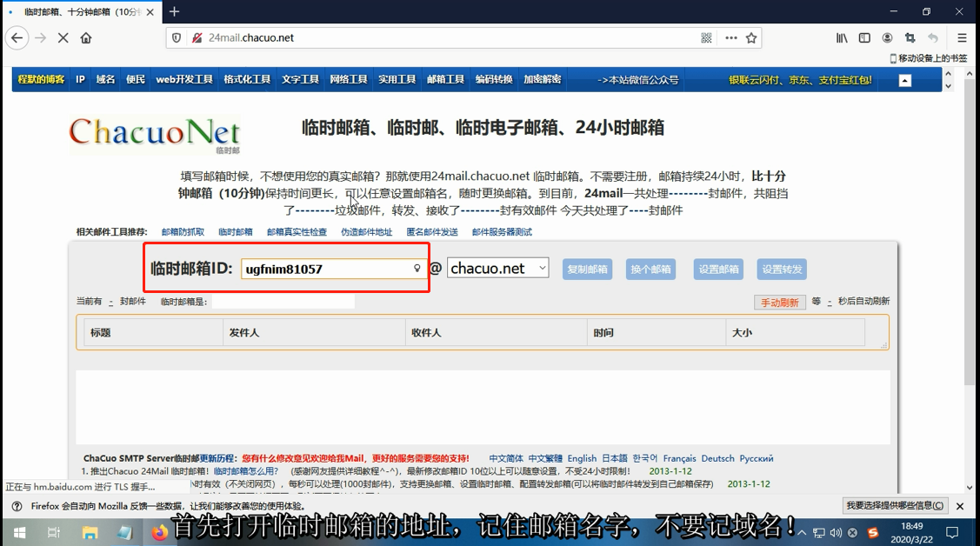The width and height of the screenshot is (980, 546).
Task: Open the Firefox library icon
Action: (842, 38)
